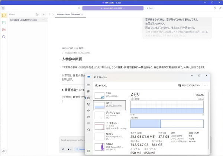Open the My Models folder icon
Viewport: 223px width, 156px height.
(x=4, y=30)
